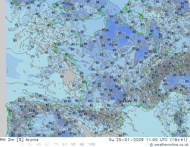Click the 'Su 25-01-2026 11:00 UTC (18+41)' timestamp

point(148,140)
